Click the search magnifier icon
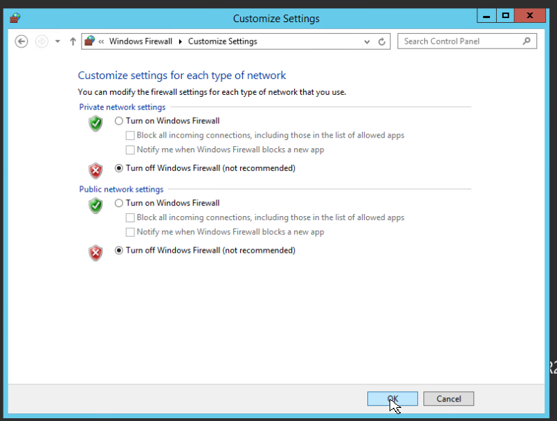557x421 pixels. 527,42
